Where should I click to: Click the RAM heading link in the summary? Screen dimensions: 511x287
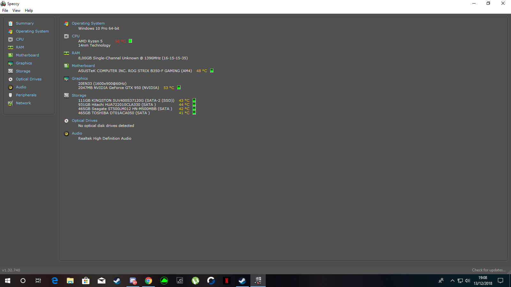coord(76,53)
